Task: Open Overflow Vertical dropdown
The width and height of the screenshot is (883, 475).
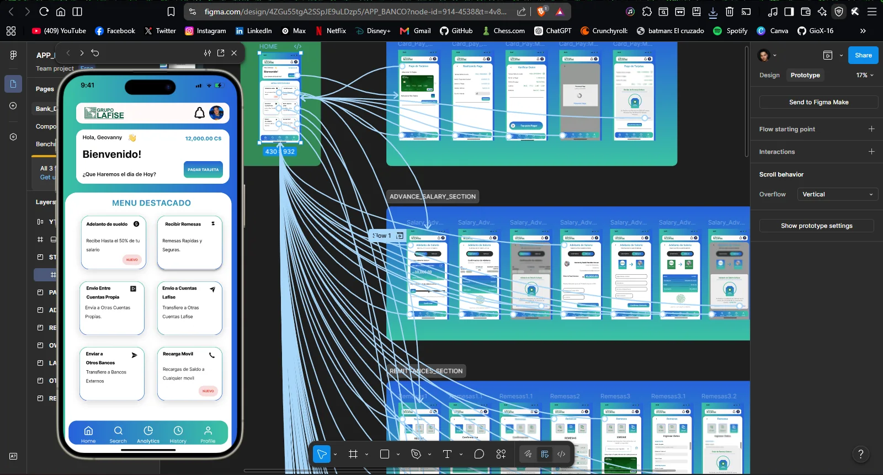Action: (x=837, y=194)
